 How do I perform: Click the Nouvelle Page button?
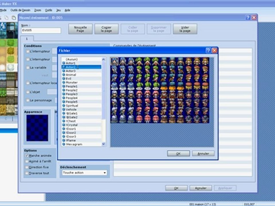point(80,29)
